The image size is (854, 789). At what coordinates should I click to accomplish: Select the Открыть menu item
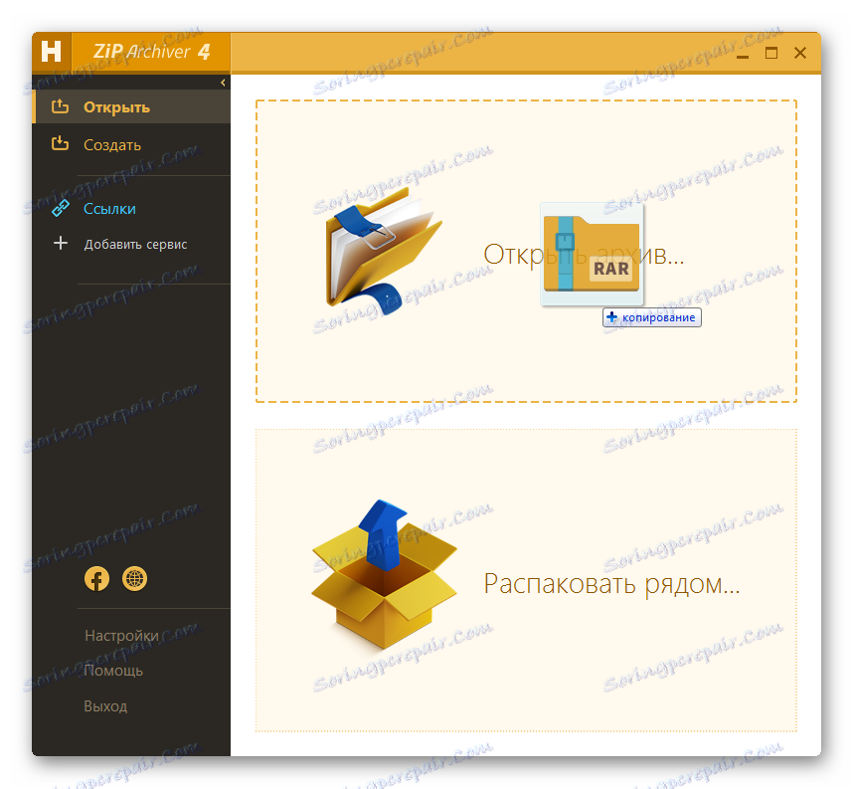[x=131, y=106]
